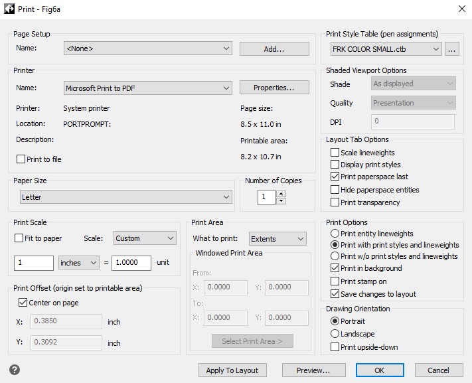Open the Page Setup Name dropdown
Image resolution: width=472 pixels, height=383 pixels.
148,48
